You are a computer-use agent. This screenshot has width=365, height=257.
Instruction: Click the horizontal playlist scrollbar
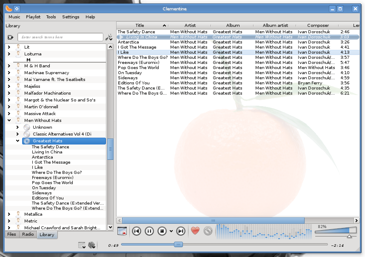tap(213, 220)
